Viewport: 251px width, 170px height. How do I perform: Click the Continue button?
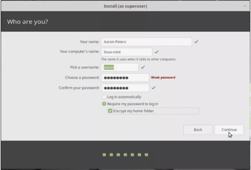coord(229,130)
